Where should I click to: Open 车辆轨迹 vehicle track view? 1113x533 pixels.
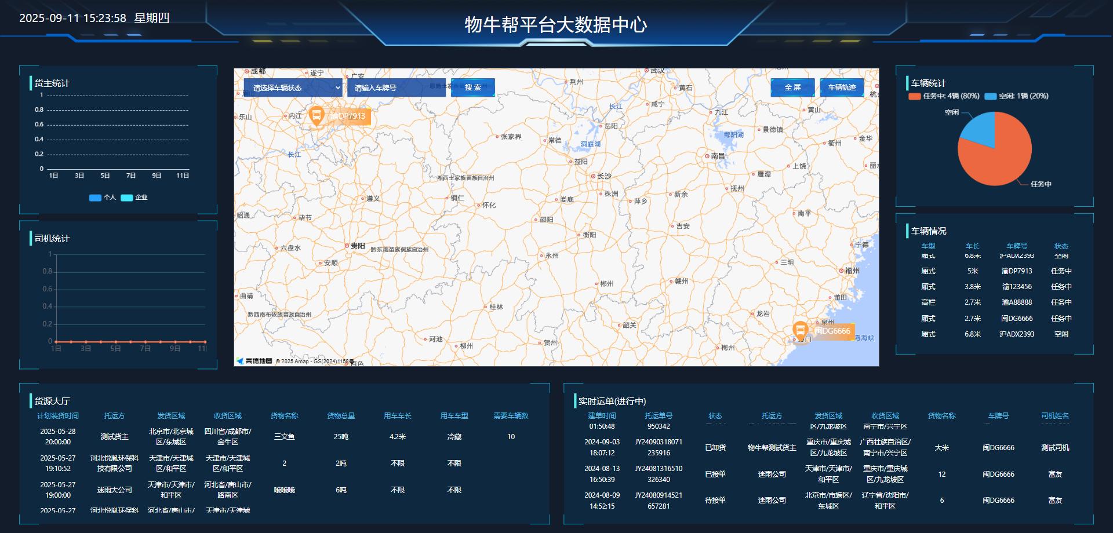tap(842, 87)
